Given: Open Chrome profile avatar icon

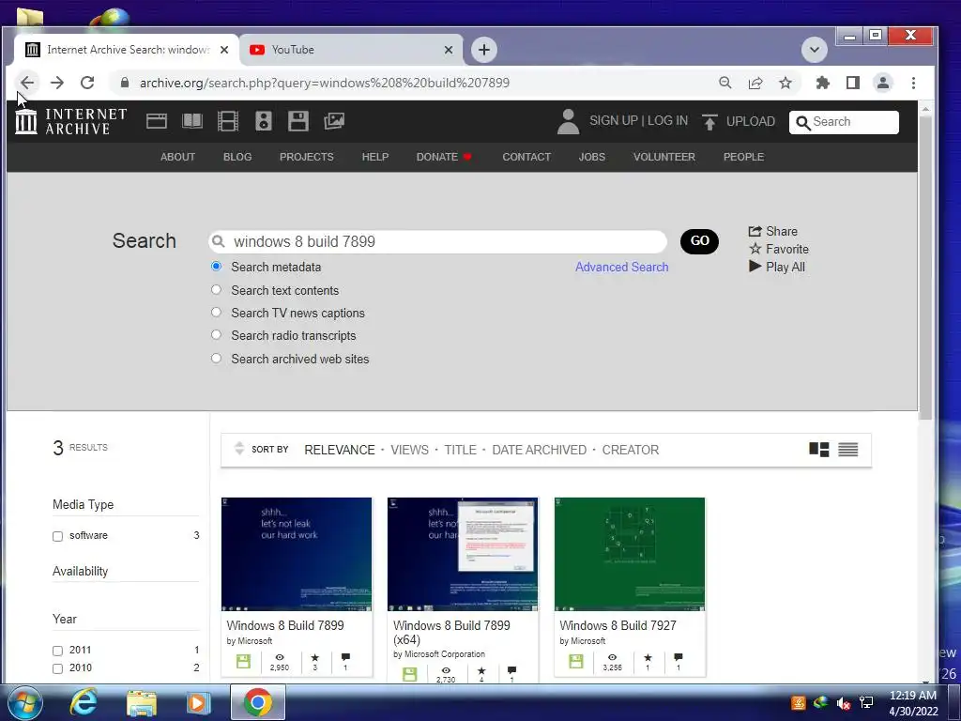Looking at the screenshot, I should [882, 83].
